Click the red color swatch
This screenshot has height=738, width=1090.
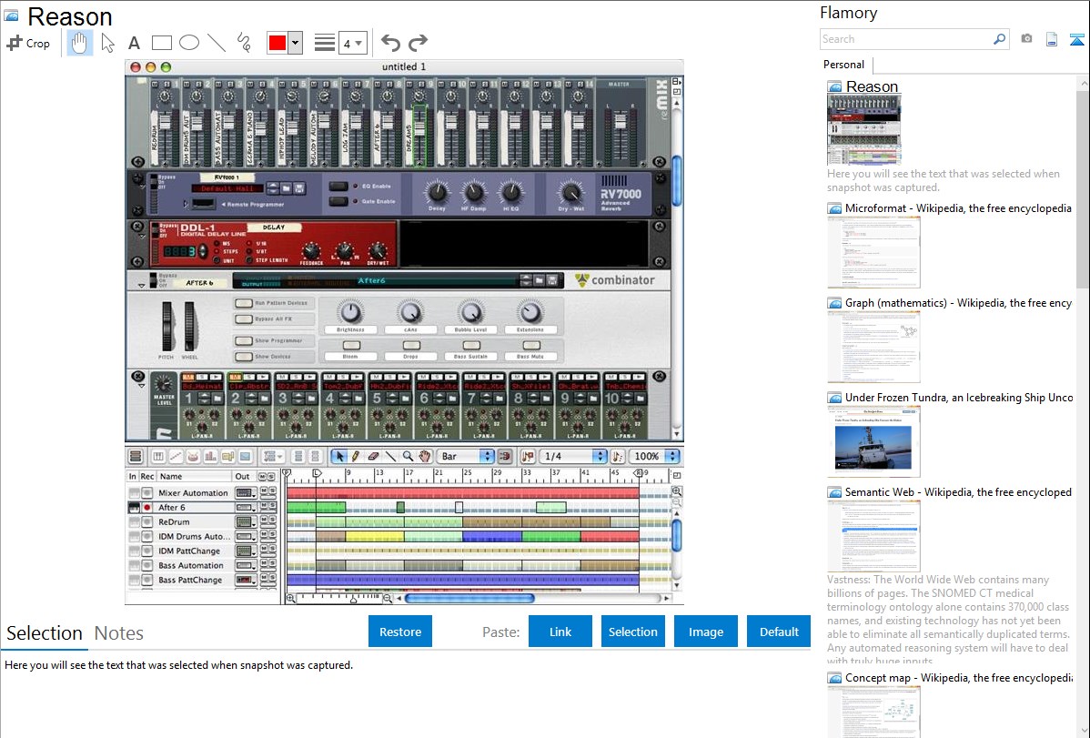click(277, 43)
